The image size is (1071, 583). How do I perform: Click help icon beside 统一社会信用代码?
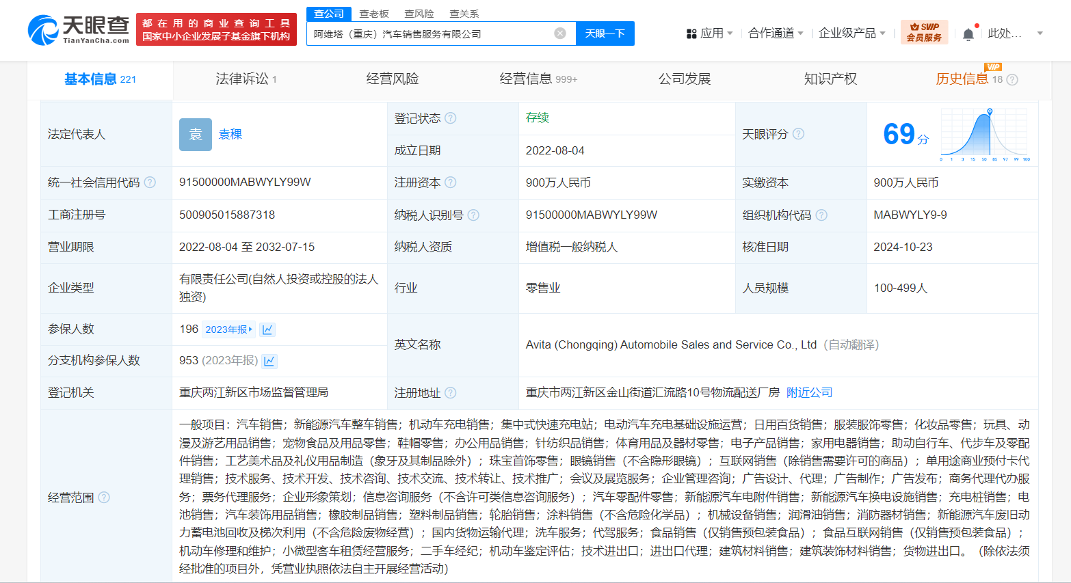click(150, 182)
